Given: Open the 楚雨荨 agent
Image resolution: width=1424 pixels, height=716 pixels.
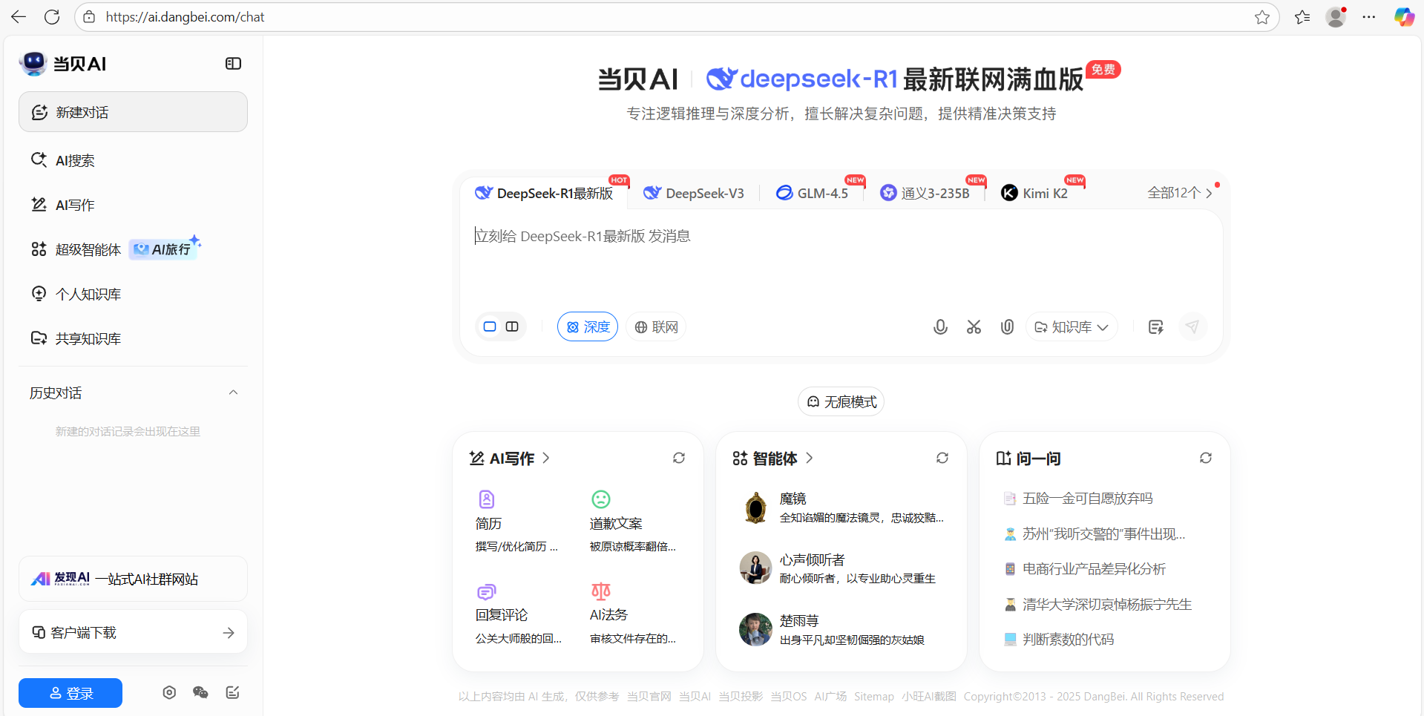Looking at the screenshot, I should pos(841,630).
